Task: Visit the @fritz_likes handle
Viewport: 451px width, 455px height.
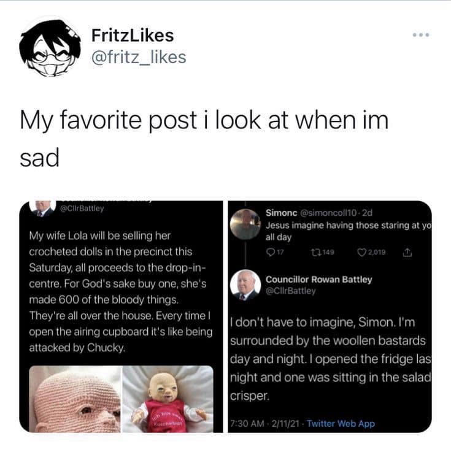Action: (139, 57)
